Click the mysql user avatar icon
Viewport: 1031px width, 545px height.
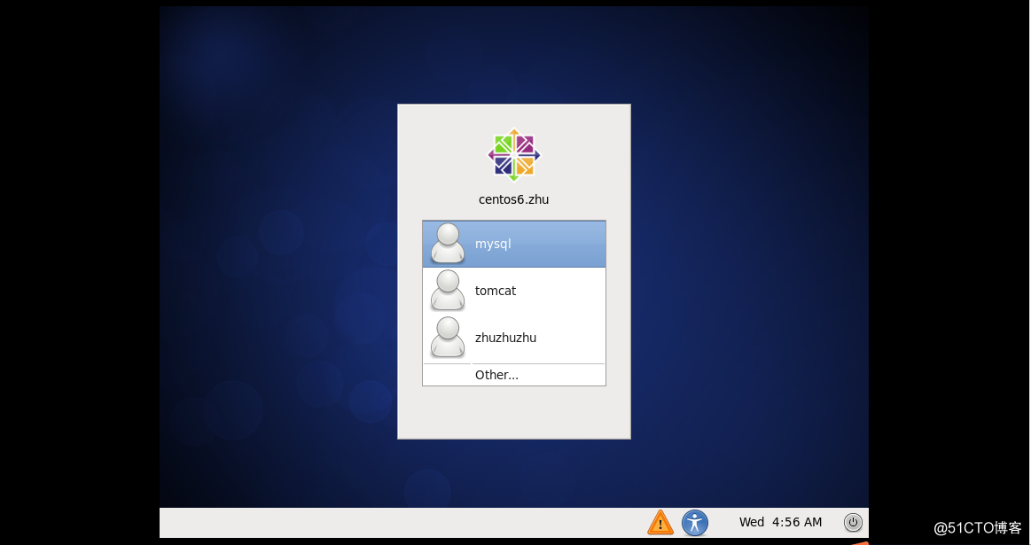(447, 243)
